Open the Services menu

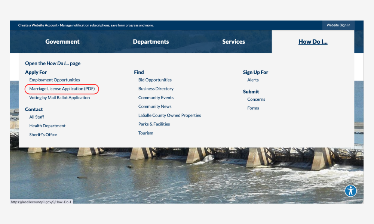[x=233, y=42]
